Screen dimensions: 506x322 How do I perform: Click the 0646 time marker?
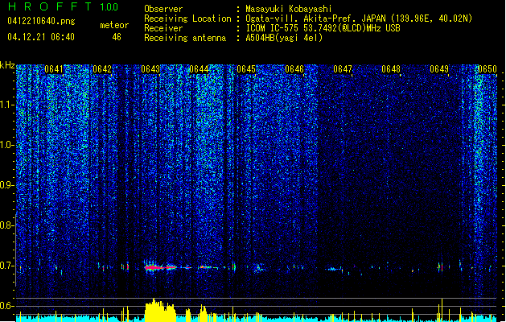[294, 69]
